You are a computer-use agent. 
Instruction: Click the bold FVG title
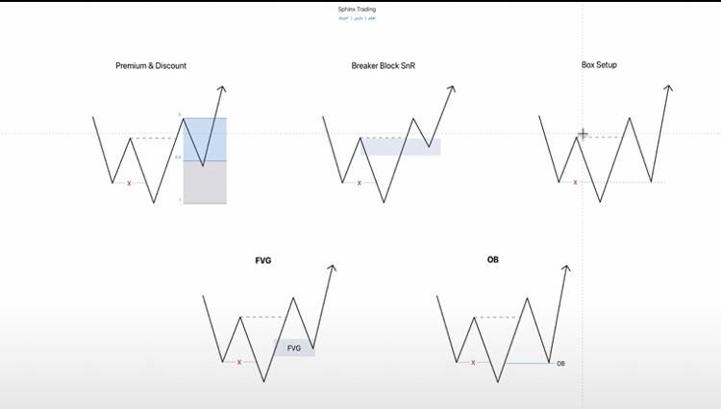point(263,260)
